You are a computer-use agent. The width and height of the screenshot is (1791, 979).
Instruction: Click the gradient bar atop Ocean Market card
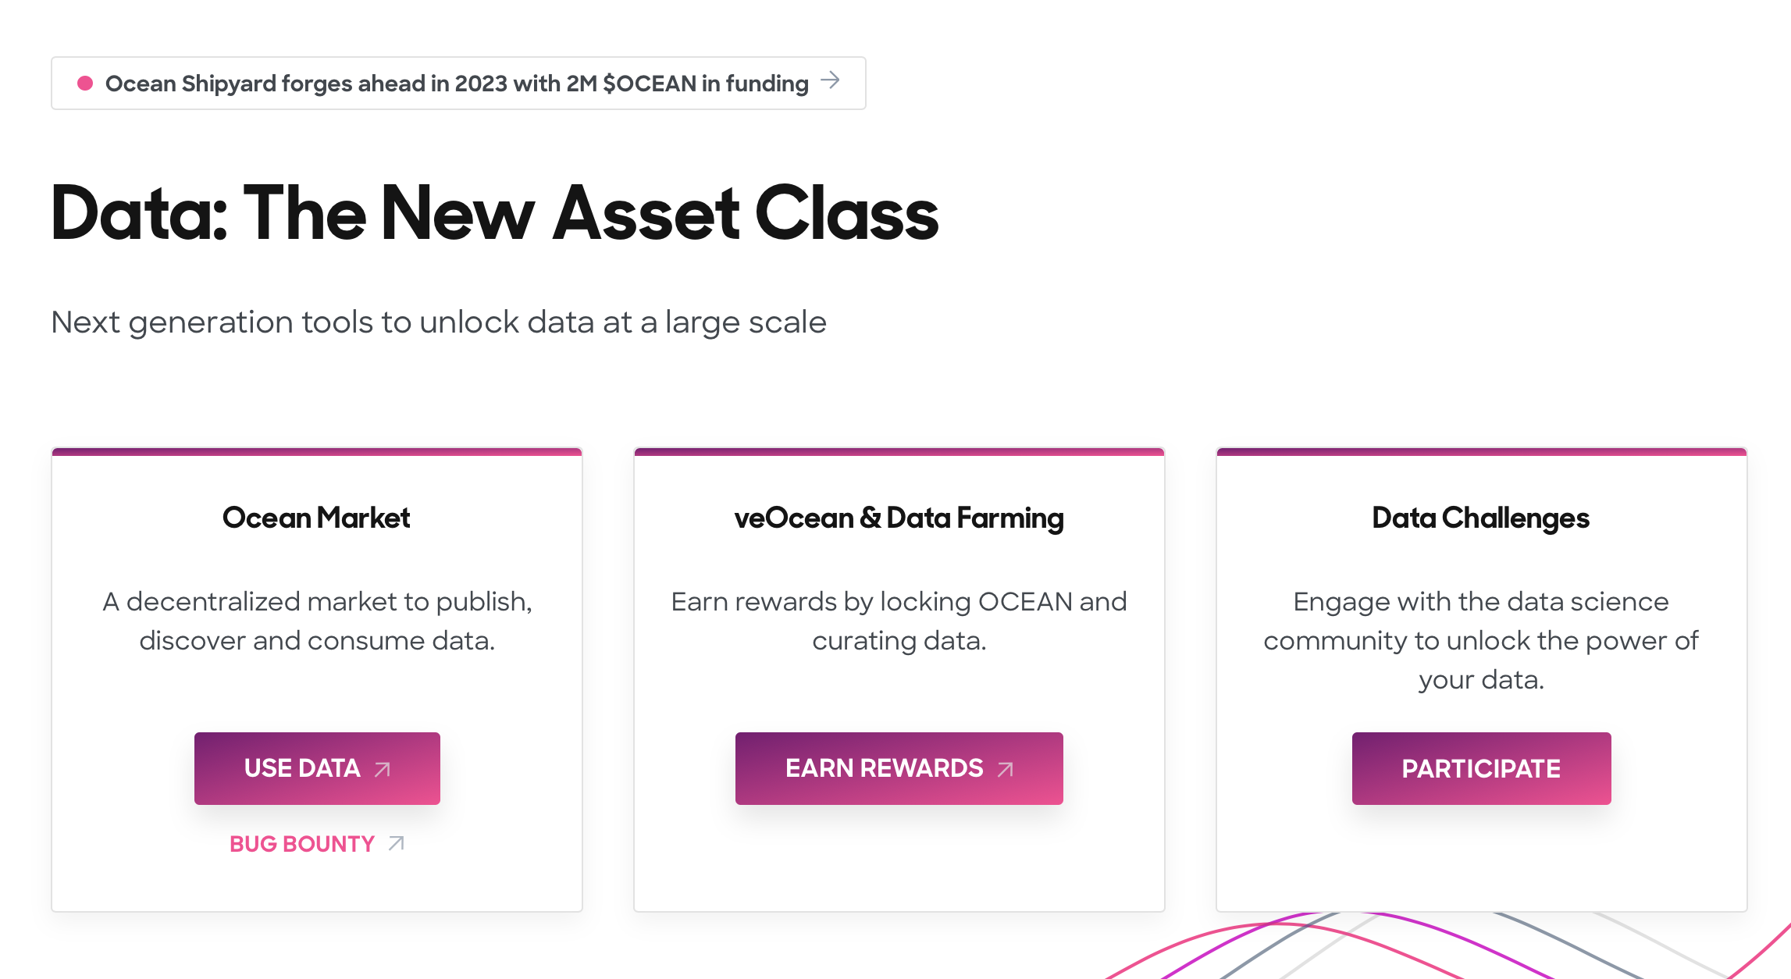click(317, 451)
